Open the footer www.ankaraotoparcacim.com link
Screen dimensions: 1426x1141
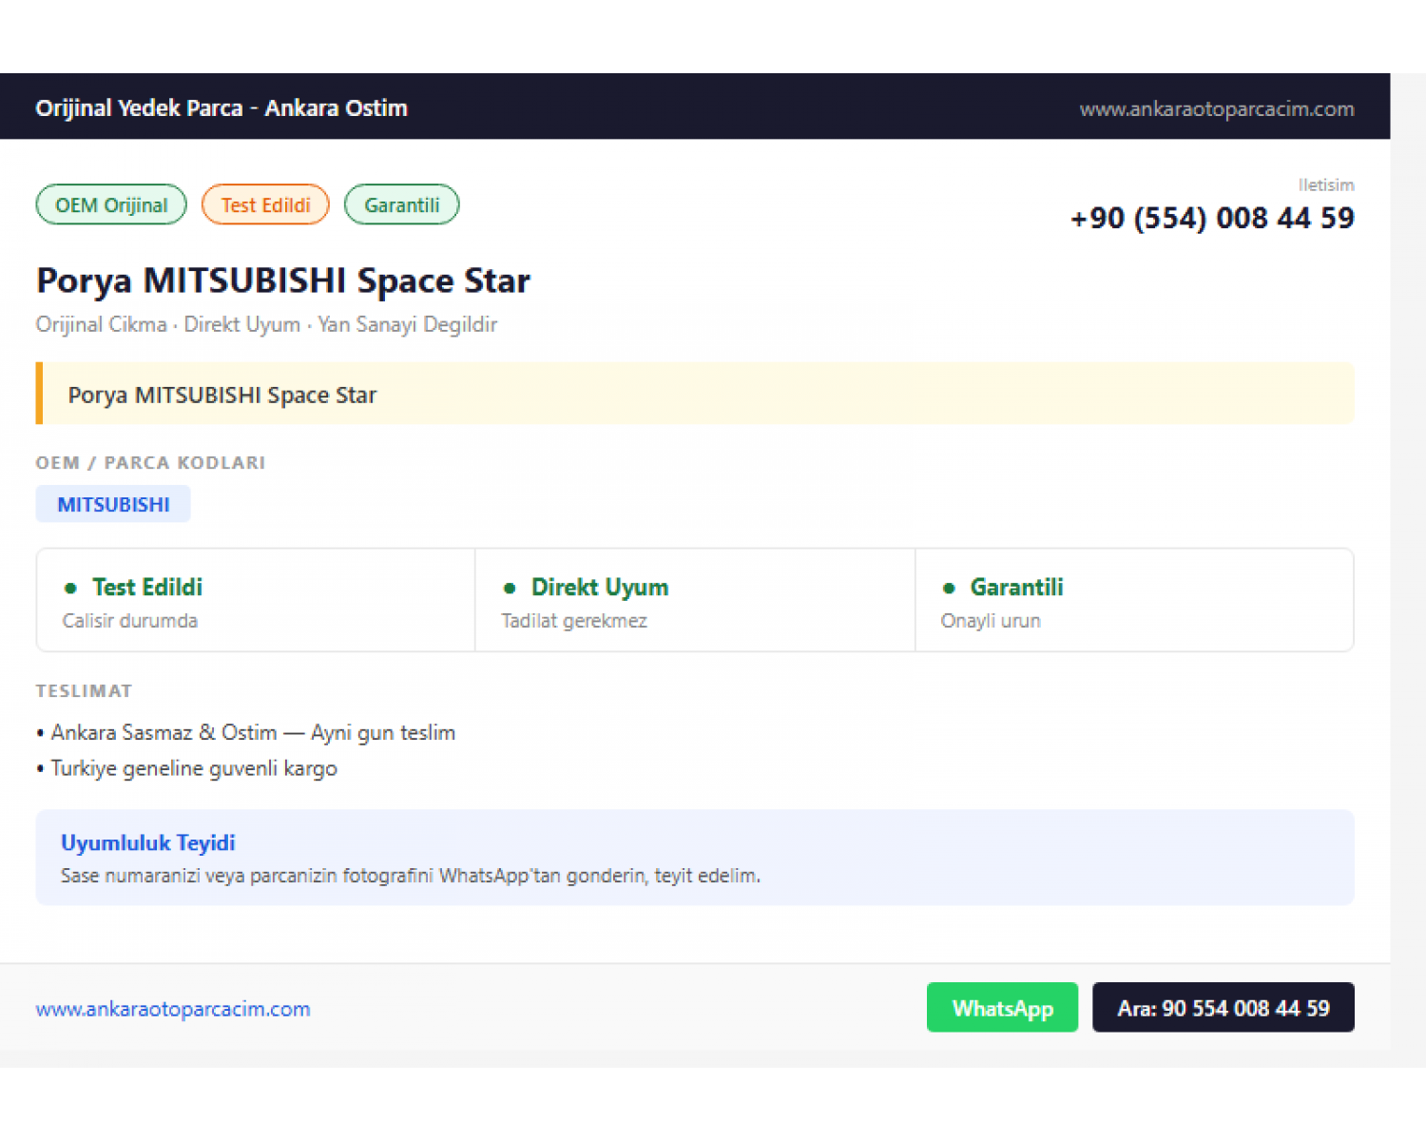(173, 1009)
